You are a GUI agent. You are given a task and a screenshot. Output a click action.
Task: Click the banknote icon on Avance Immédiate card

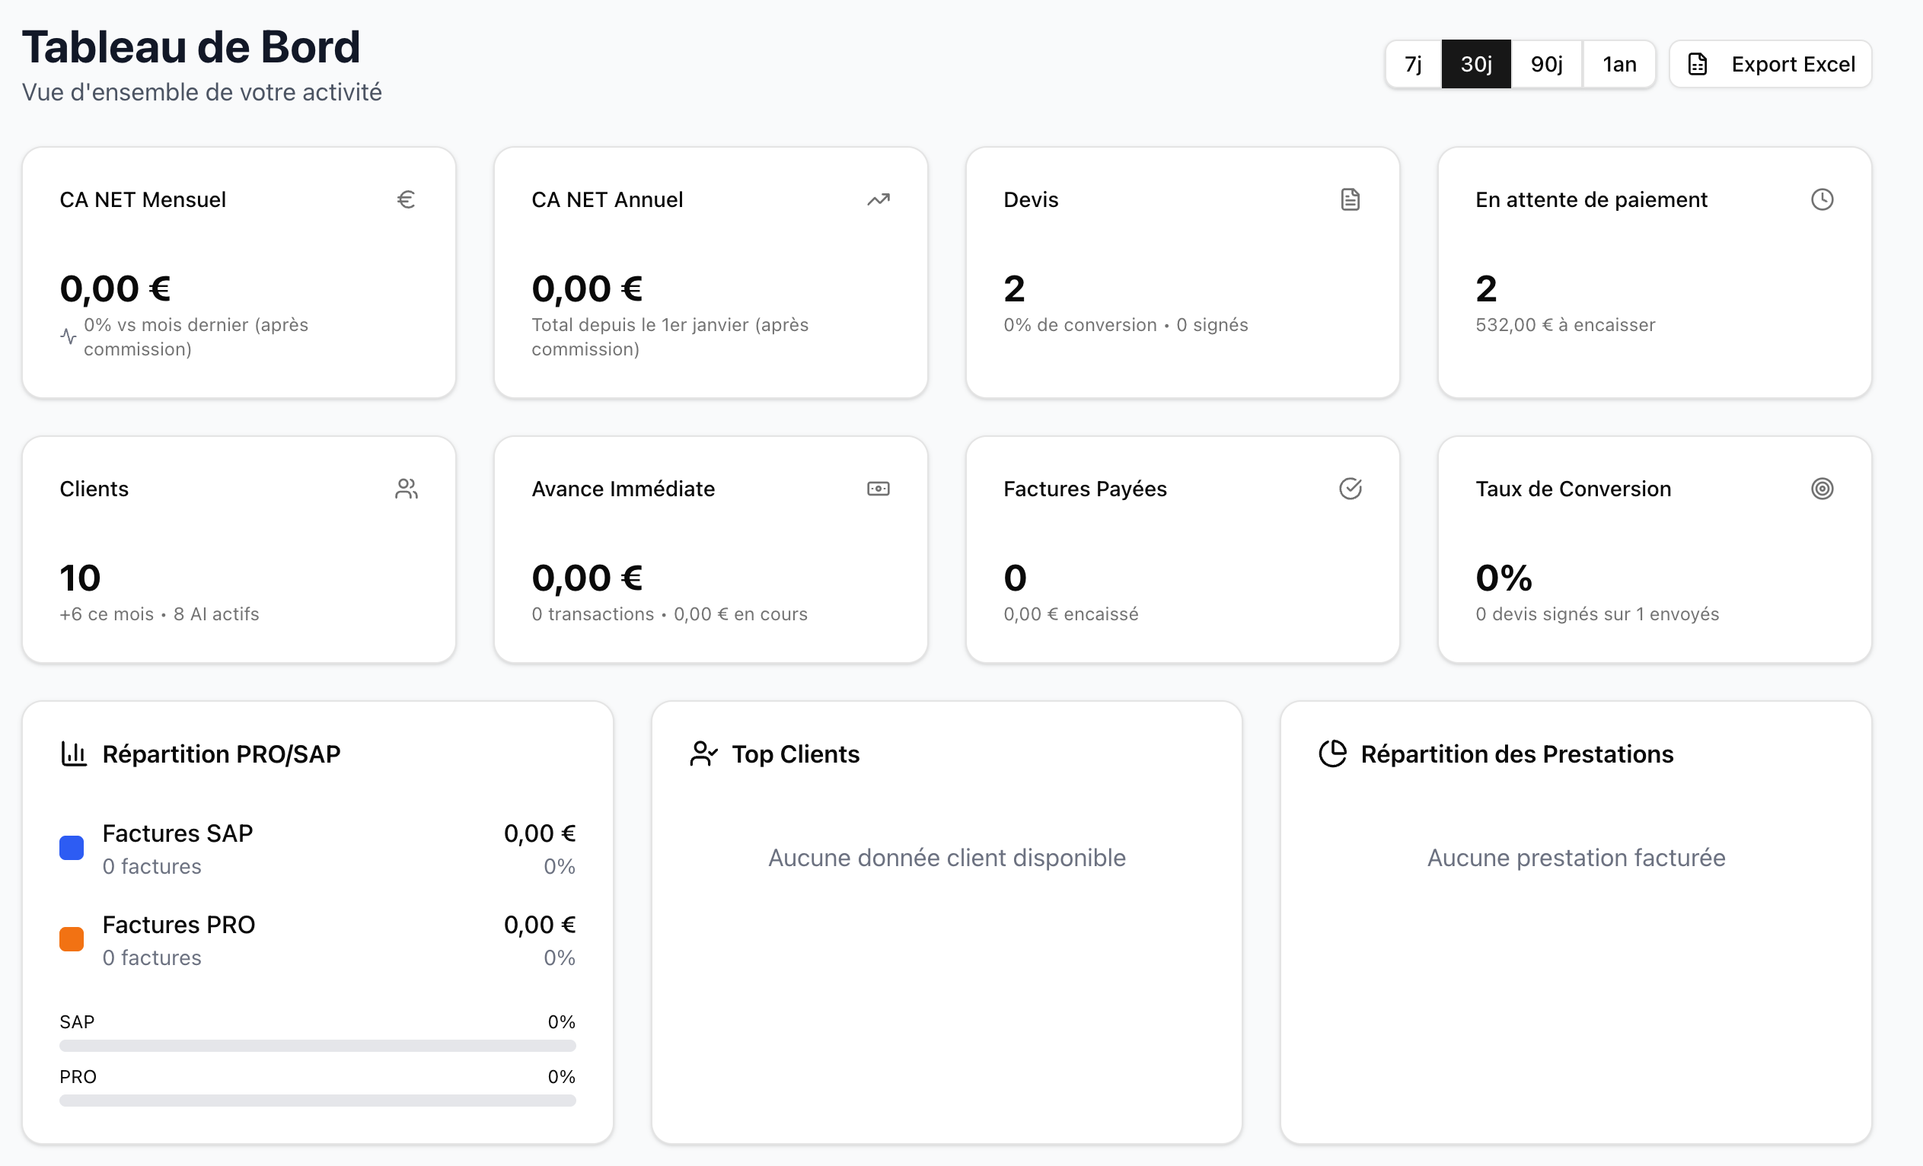(x=878, y=489)
